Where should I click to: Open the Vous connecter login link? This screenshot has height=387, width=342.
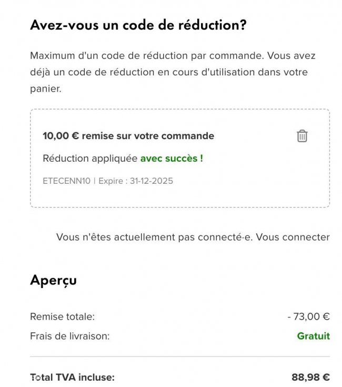coord(293,237)
